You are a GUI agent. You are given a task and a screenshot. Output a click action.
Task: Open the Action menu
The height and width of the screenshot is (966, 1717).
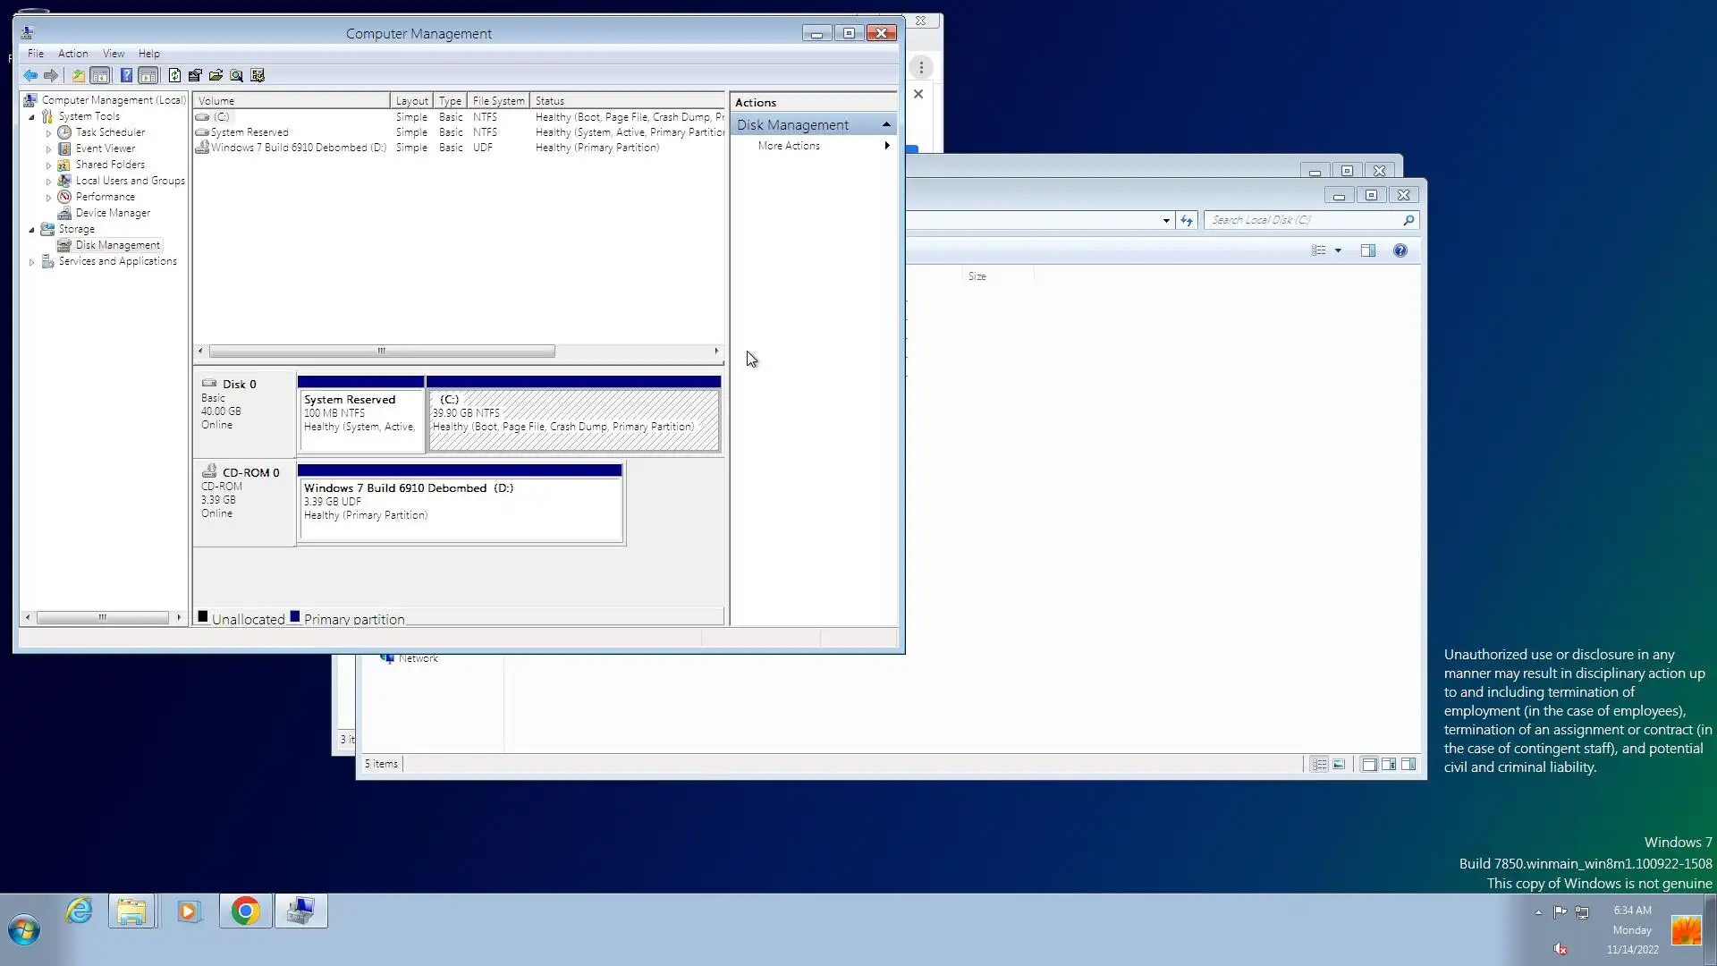pyautogui.click(x=72, y=54)
